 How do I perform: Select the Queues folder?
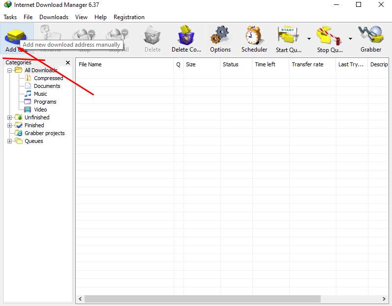point(34,141)
